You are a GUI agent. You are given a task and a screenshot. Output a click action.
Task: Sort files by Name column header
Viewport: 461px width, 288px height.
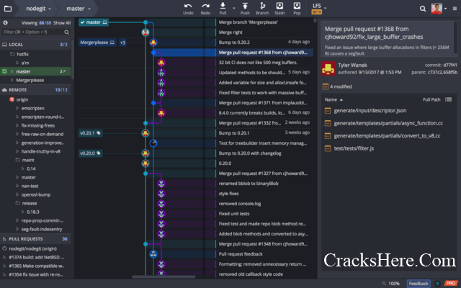[334, 99]
